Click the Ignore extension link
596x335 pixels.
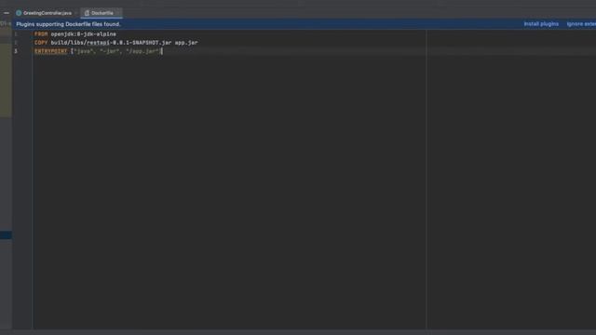(x=581, y=24)
